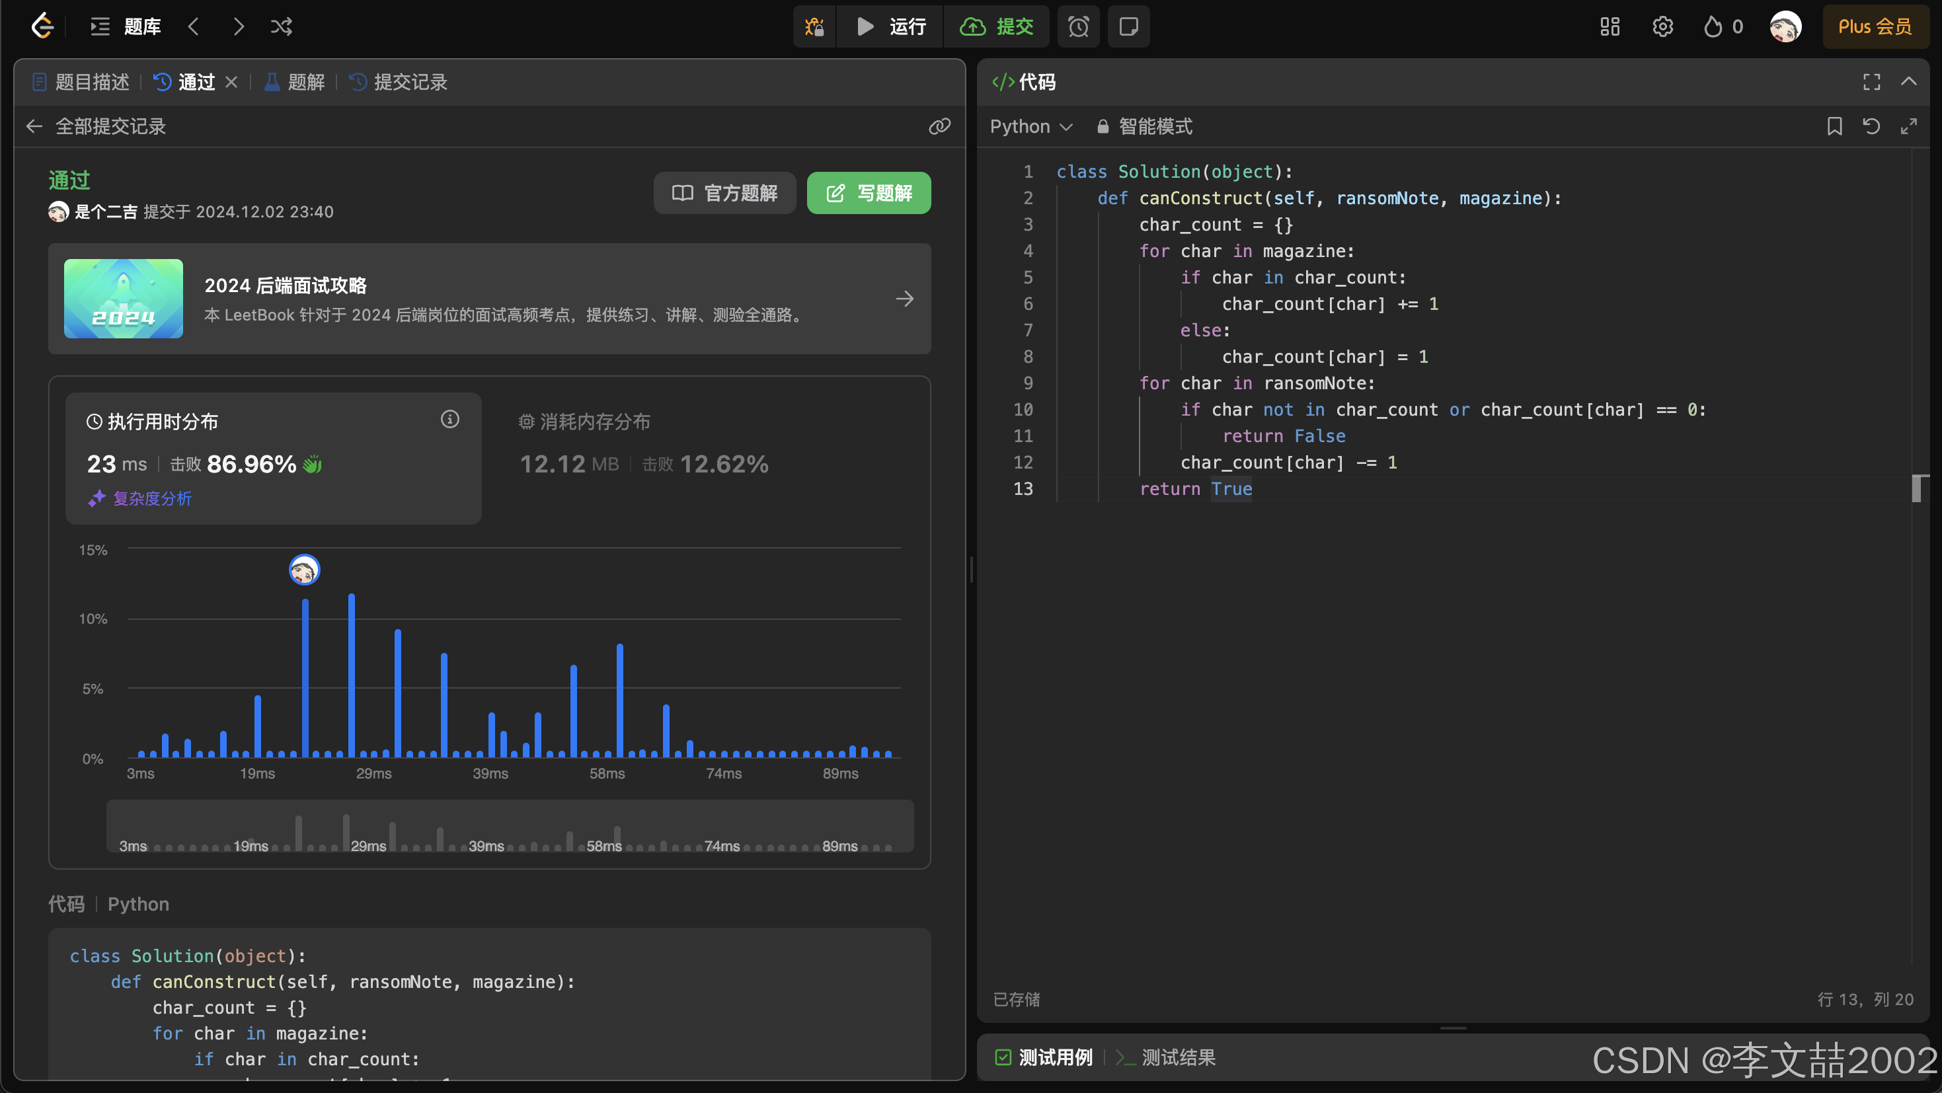Open the timer icon in the top toolbar
The image size is (1942, 1093).
pos(1078,26)
